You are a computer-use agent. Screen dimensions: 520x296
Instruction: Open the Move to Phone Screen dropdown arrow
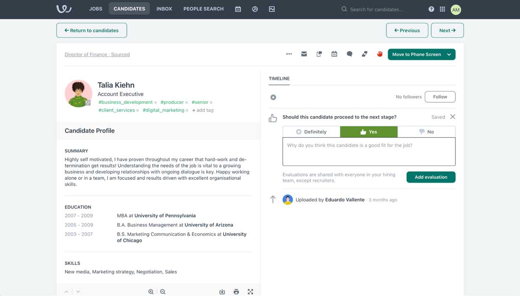(x=449, y=54)
